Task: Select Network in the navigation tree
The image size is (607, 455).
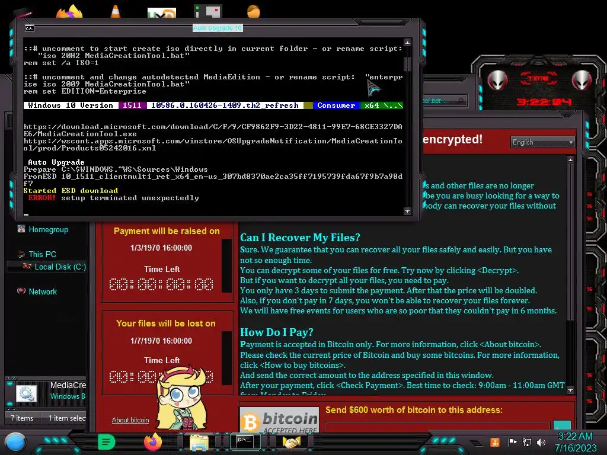Action: 43,291
